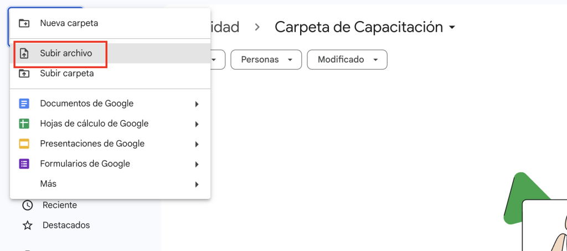The width and height of the screenshot is (567, 251).
Task: Expand the Hojas de cálculo submenu arrow
Action: pos(197,124)
